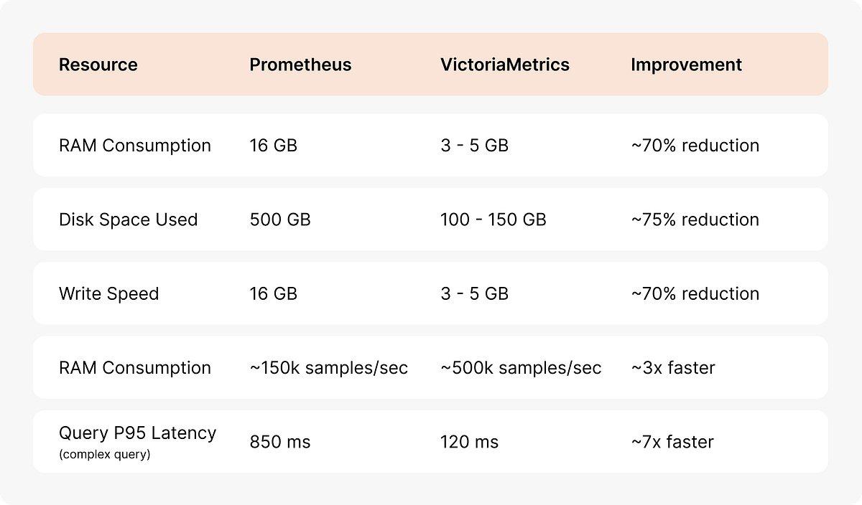Image resolution: width=862 pixels, height=505 pixels.
Task: Click 3 - 5 GB in Write Speed row
Action: tap(474, 294)
